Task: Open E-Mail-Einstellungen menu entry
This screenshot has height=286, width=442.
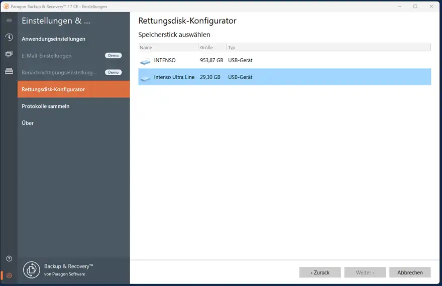Action: coord(73,56)
